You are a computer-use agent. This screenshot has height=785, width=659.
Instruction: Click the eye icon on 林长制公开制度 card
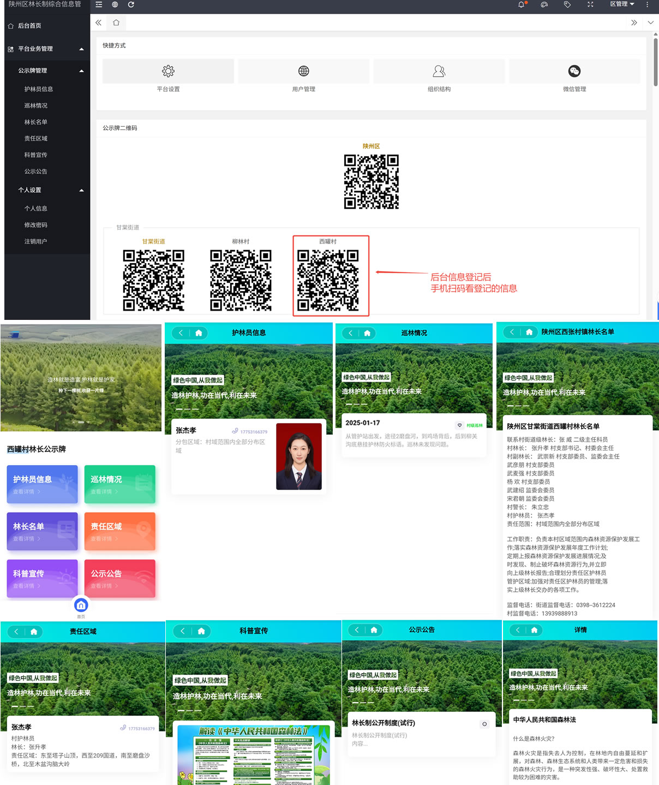point(484,724)
